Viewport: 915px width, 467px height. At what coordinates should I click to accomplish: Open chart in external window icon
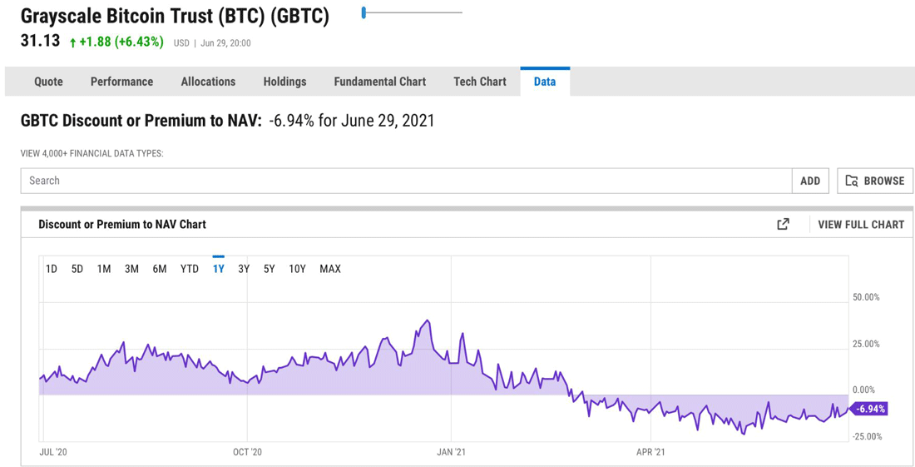(783, 224)
